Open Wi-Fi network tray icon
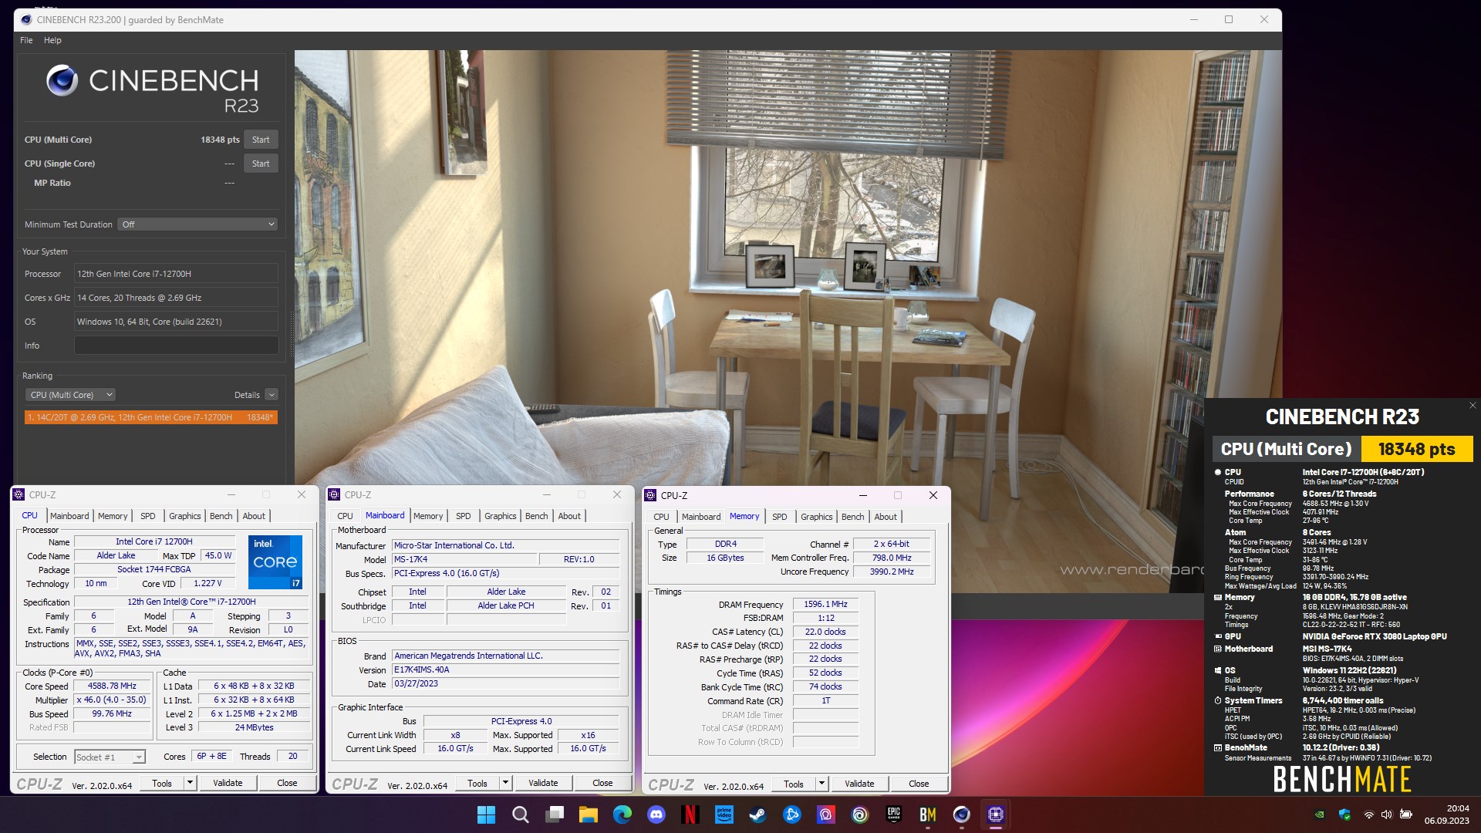The image size is (1481, 833). tap(1369, 814)
